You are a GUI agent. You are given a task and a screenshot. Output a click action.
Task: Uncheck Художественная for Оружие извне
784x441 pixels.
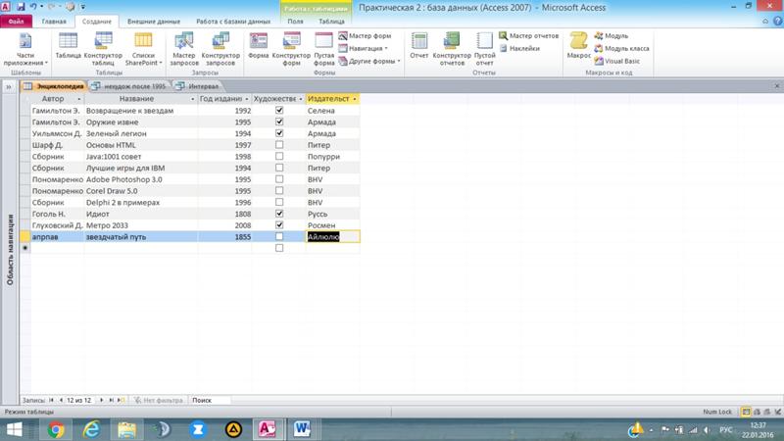point(279,122)
